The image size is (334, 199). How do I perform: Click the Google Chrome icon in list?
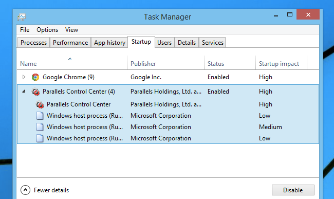point(35,77)
